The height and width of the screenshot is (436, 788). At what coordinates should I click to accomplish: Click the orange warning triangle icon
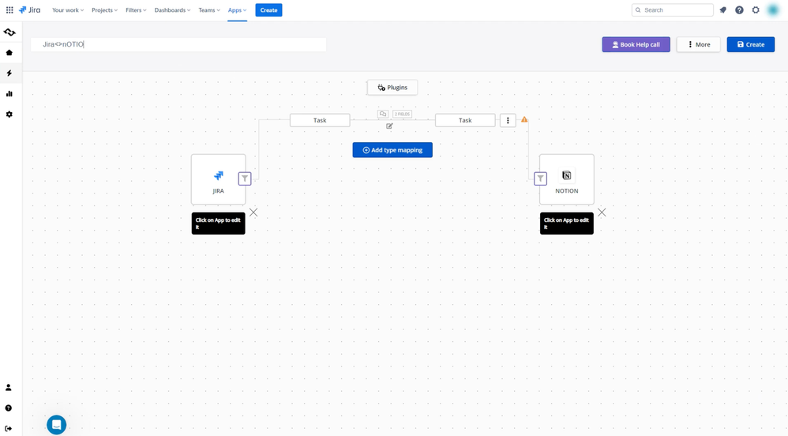pos(524,120)
